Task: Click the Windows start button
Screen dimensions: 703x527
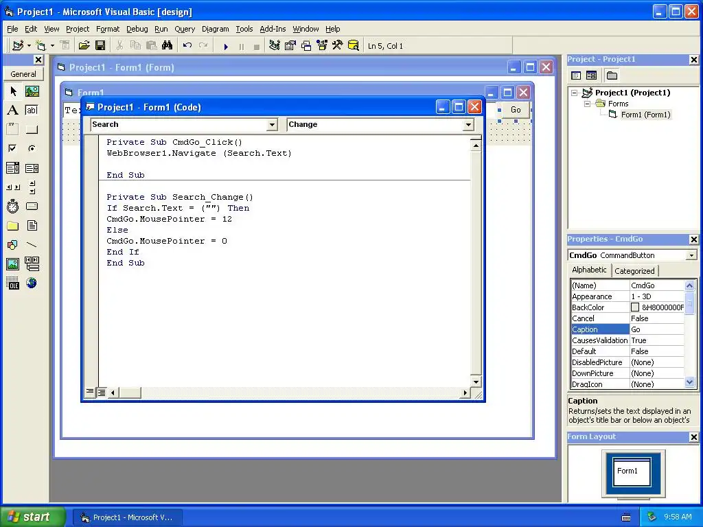Action: pyautogui.click(x=32, y=517)
